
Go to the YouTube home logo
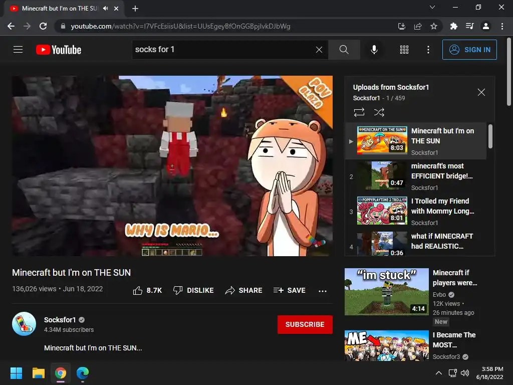[x=59, y=50]
